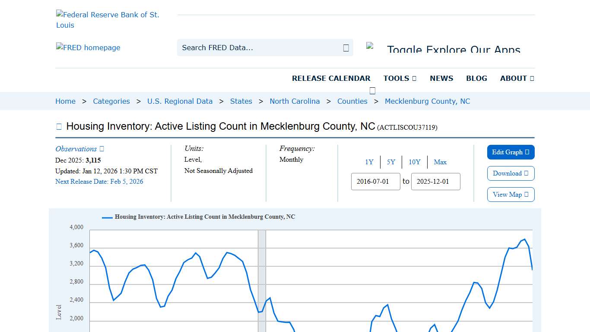This screenshot has width=590, height=332.
Task: Click the blue legend line swatch above the chart
Action: 106,217
